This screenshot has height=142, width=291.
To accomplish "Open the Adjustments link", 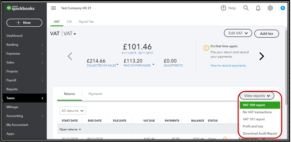I will click(173, 65).
